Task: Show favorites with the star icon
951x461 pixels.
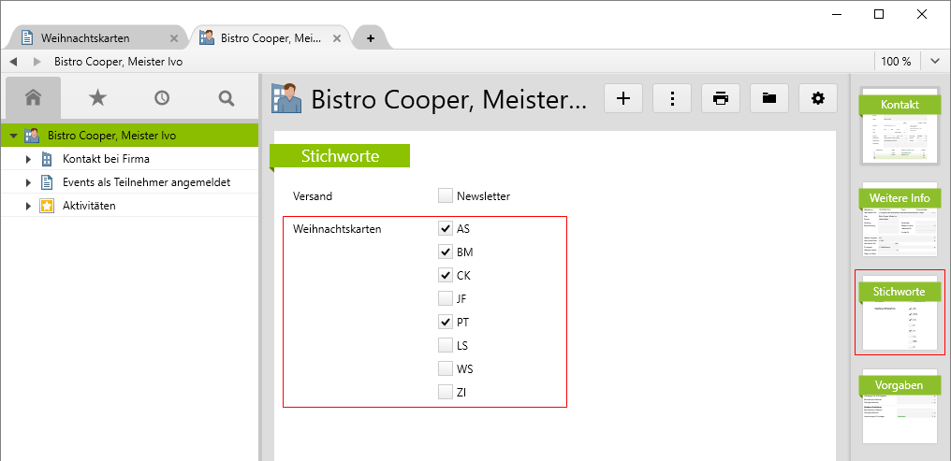Action: tap(97, 97)
